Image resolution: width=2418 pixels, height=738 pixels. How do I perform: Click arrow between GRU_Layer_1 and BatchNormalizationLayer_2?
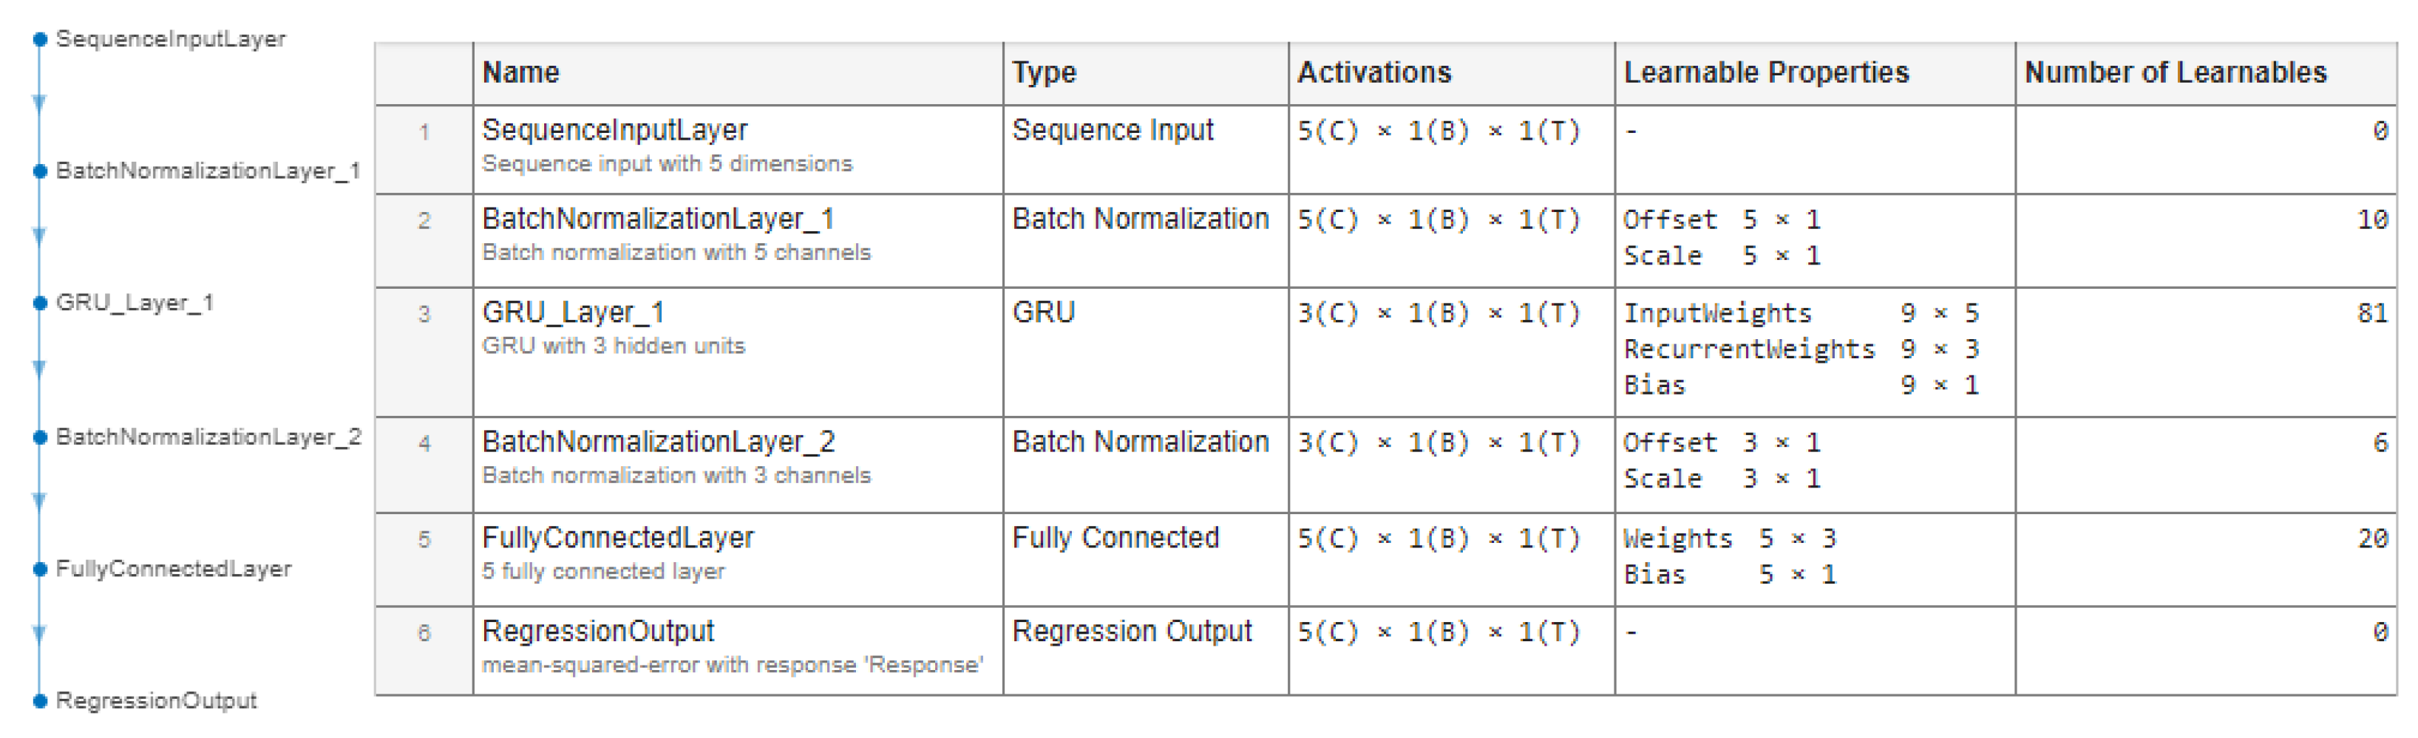click(x=39, y=369)
